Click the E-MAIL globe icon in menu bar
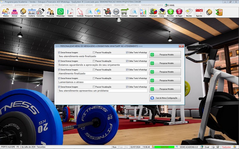This screenshot has height=149, width=239. click(166, 5)
